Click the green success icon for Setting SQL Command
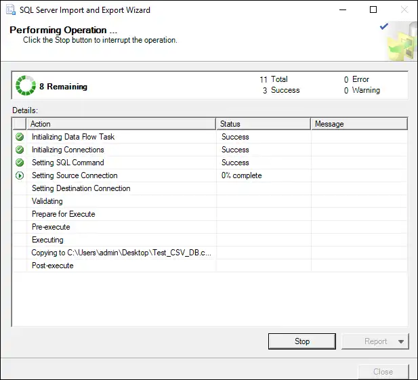Screen dimensions: 418x380 click(x=20, y=163)
